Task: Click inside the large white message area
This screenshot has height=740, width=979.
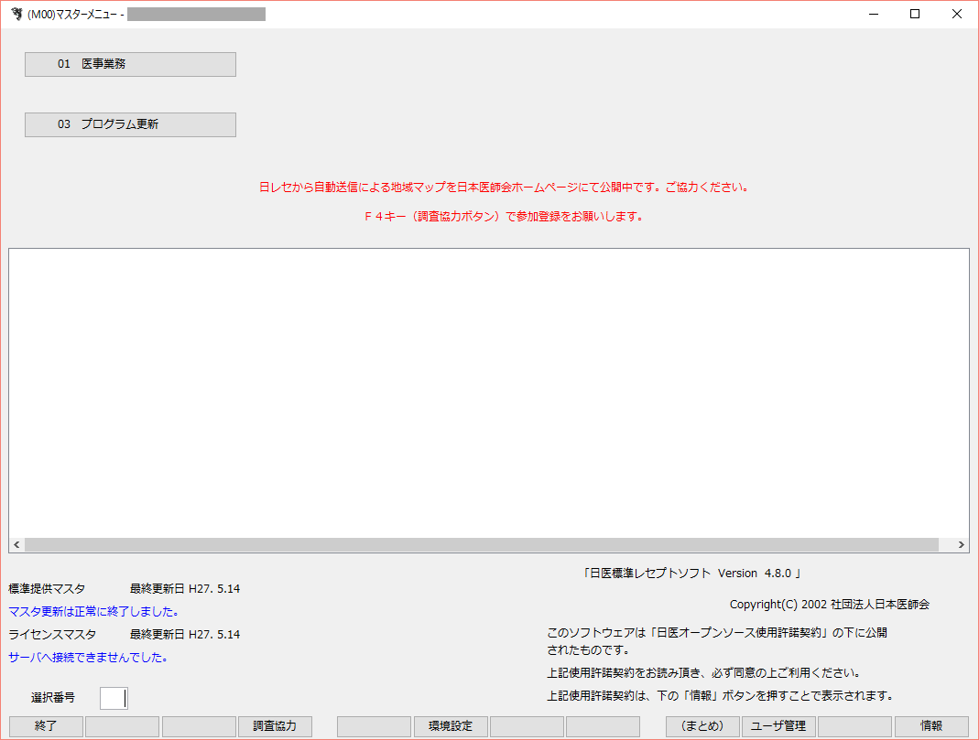Action: (488, 391)
